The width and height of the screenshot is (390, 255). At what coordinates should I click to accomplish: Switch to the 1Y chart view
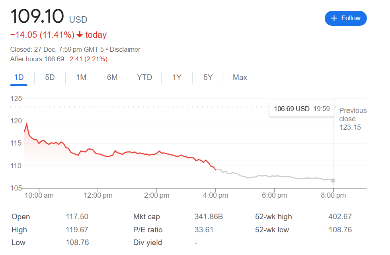pyautogui.click(x=177, y=78)
